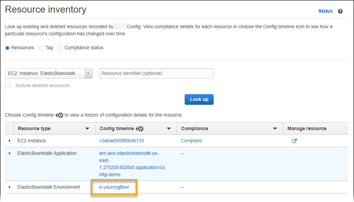Select the Resources radio button
This screenshot has height=202, width=354.
tap(8, 48)
